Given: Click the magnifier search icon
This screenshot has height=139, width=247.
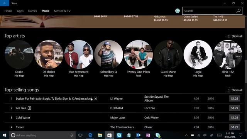Looking at the screenshot, I should click(x=239, y=11).
